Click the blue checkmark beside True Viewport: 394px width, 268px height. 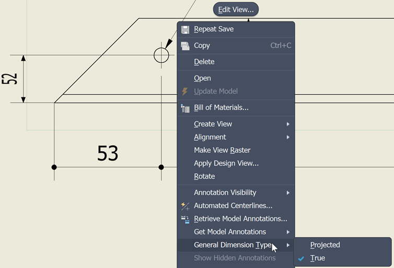click(x=301, y=259)
